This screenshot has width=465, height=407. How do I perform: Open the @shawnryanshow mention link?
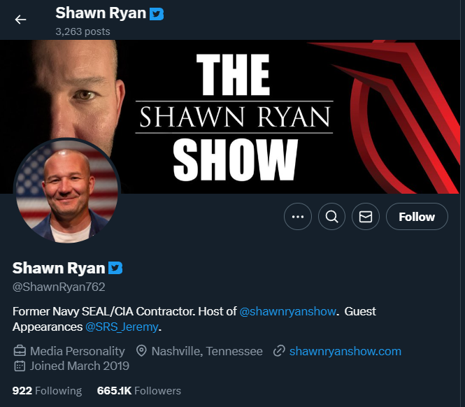point(287,311)
